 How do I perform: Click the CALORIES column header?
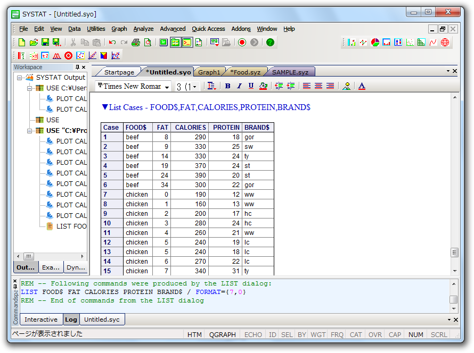[191, 127]
